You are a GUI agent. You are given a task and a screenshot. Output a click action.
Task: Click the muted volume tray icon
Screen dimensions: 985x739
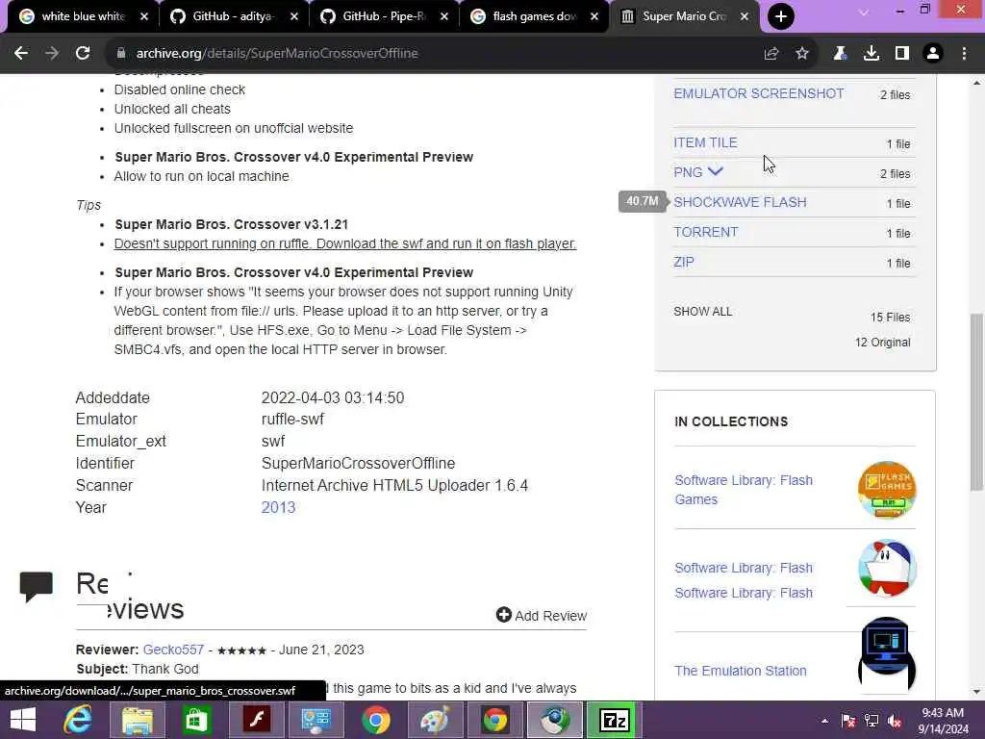[x=896, y=721]
